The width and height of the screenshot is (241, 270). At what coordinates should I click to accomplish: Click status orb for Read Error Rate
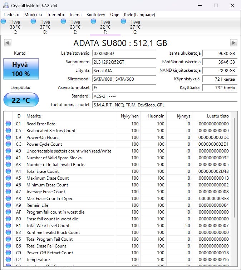tap(8, 124)
